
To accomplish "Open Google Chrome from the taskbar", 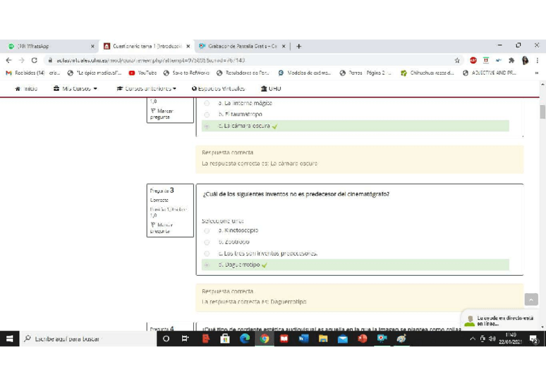I will [x=264, y=338].
